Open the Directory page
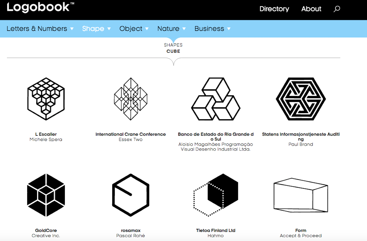This screenshot has height=241, width=367. [274, 9]
